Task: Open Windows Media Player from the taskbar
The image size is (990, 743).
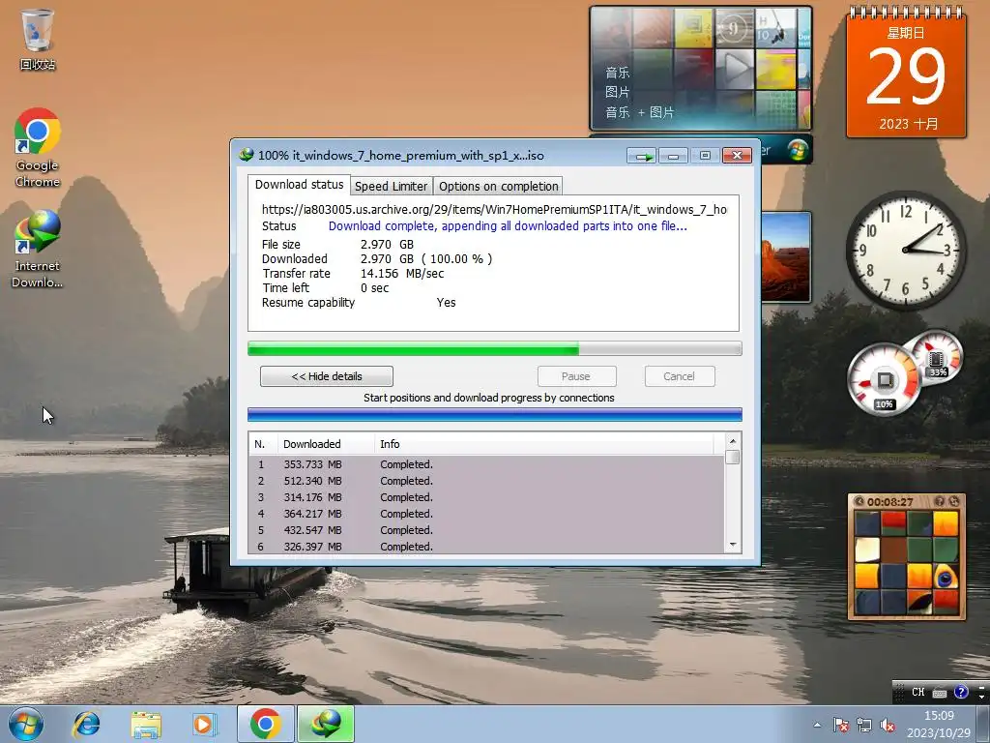Action: point(204,724)
